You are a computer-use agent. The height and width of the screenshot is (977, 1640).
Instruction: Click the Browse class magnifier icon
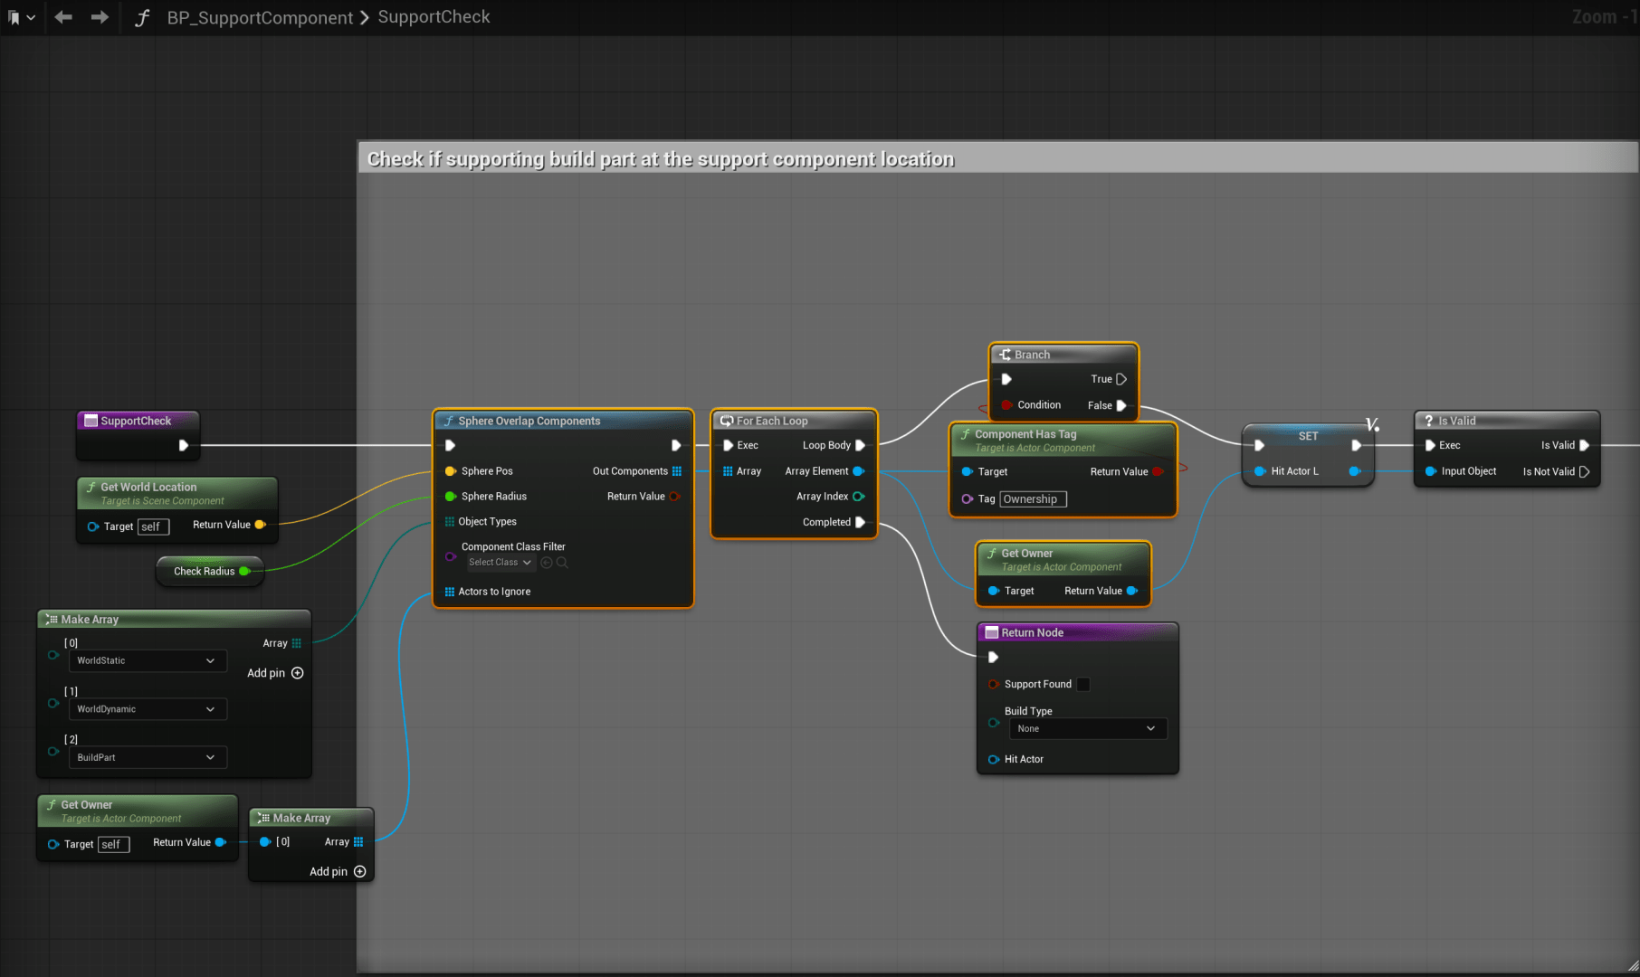562,563
